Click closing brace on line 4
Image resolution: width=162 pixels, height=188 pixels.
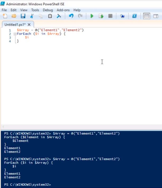[18, 41]
